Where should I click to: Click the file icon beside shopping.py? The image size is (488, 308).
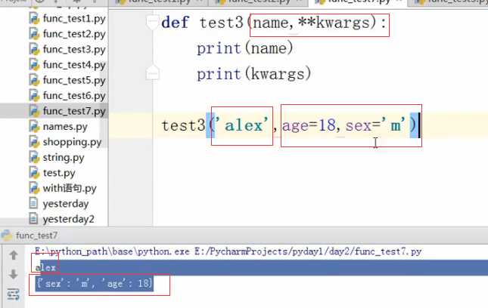pos(33,142)
